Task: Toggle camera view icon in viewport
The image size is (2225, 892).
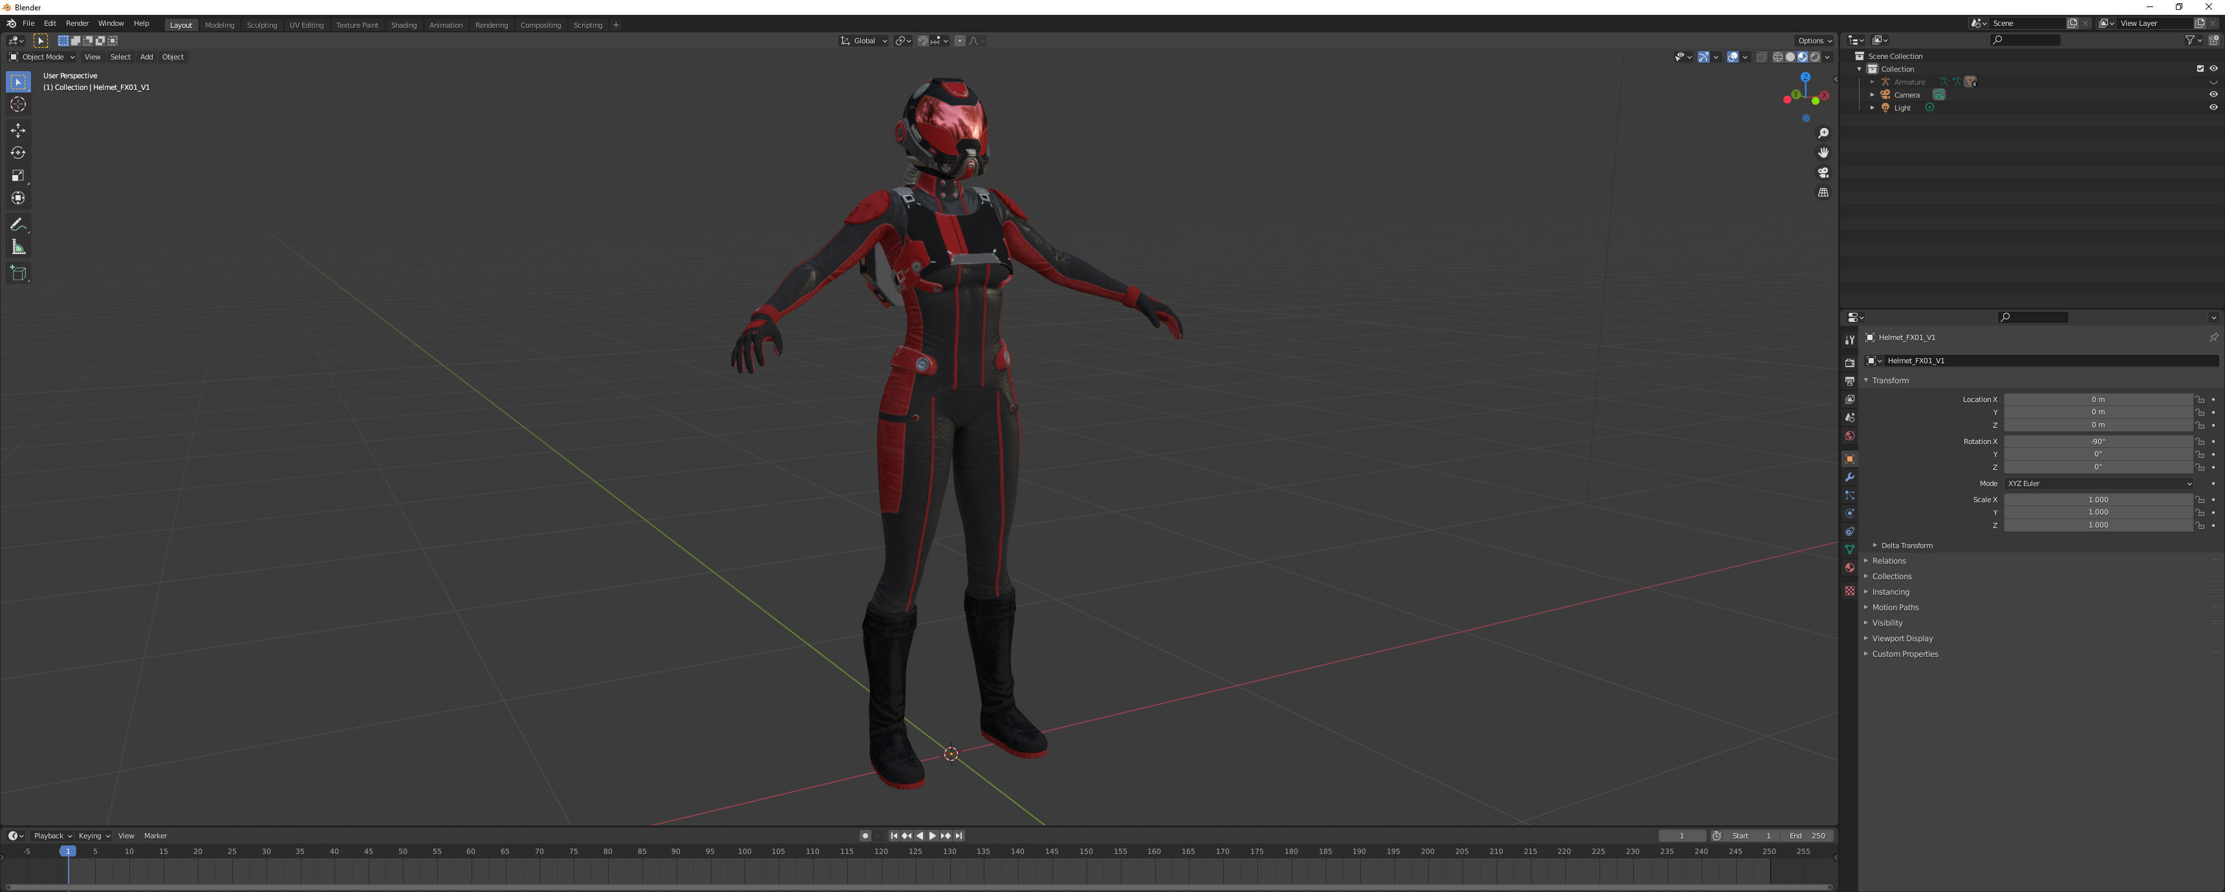Action: point(1823,173)
